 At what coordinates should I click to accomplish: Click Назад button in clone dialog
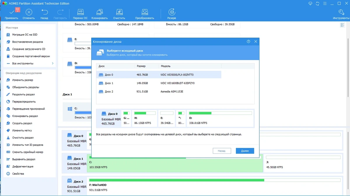pos(222,151)
